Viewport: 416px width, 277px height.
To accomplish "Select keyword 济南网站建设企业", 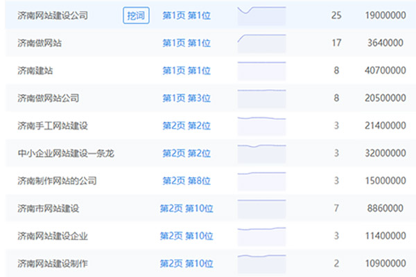I will (x=53, y=236).
